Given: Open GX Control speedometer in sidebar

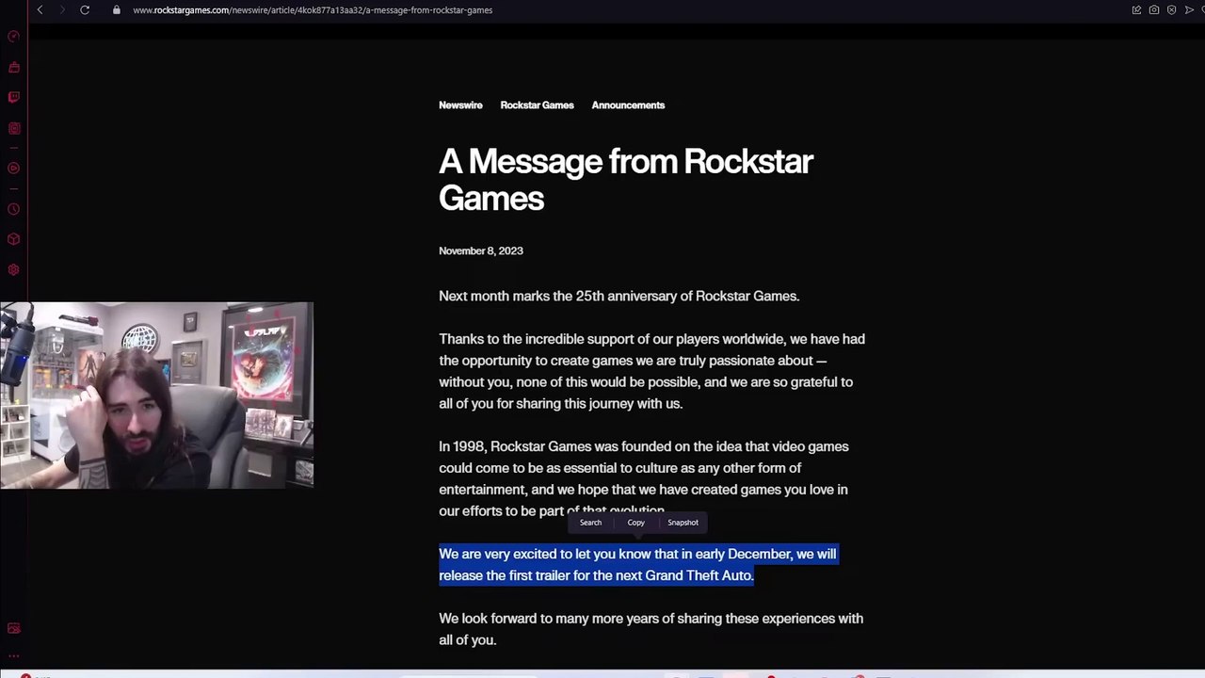Looking at the screenshot, I should [13, 37].
